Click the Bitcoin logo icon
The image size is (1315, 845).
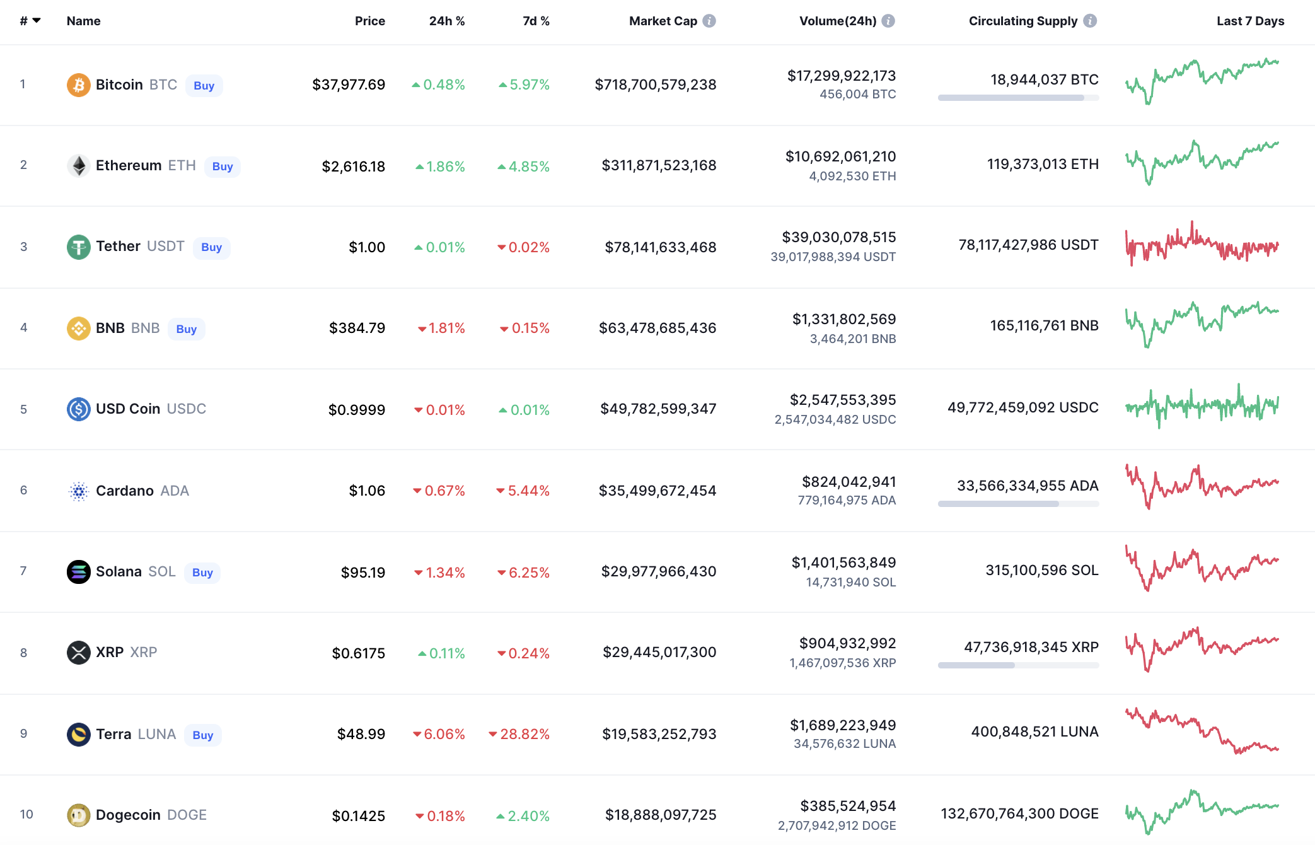[79, 84]
